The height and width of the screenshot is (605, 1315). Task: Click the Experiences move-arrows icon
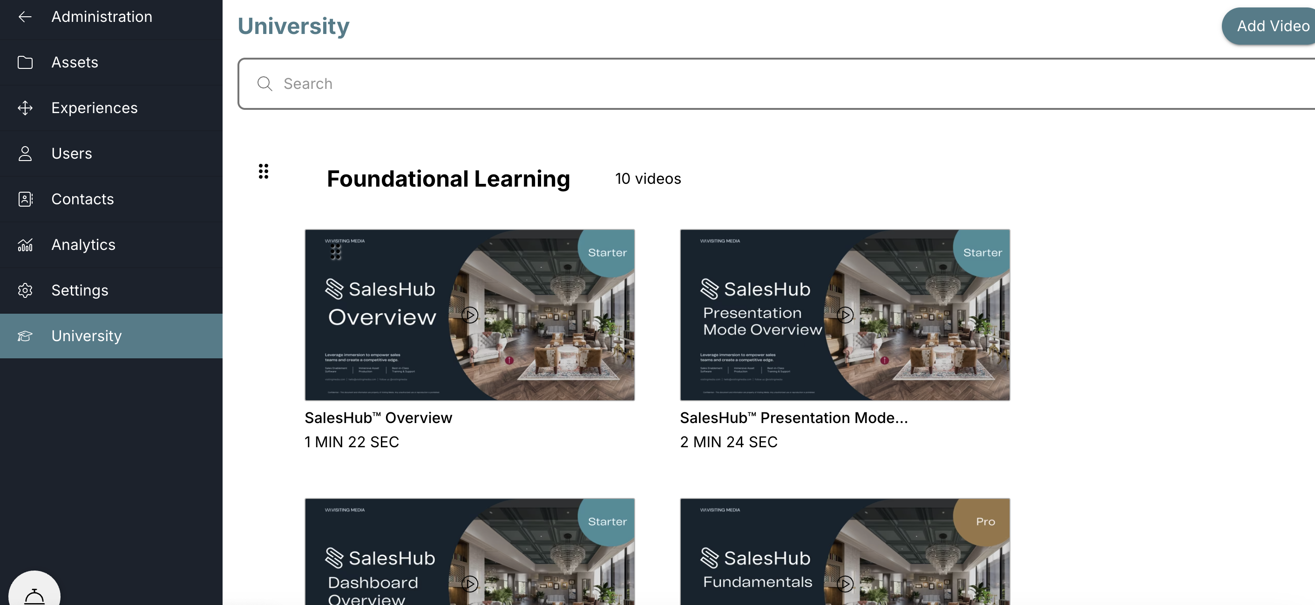[x=25, y=108]
